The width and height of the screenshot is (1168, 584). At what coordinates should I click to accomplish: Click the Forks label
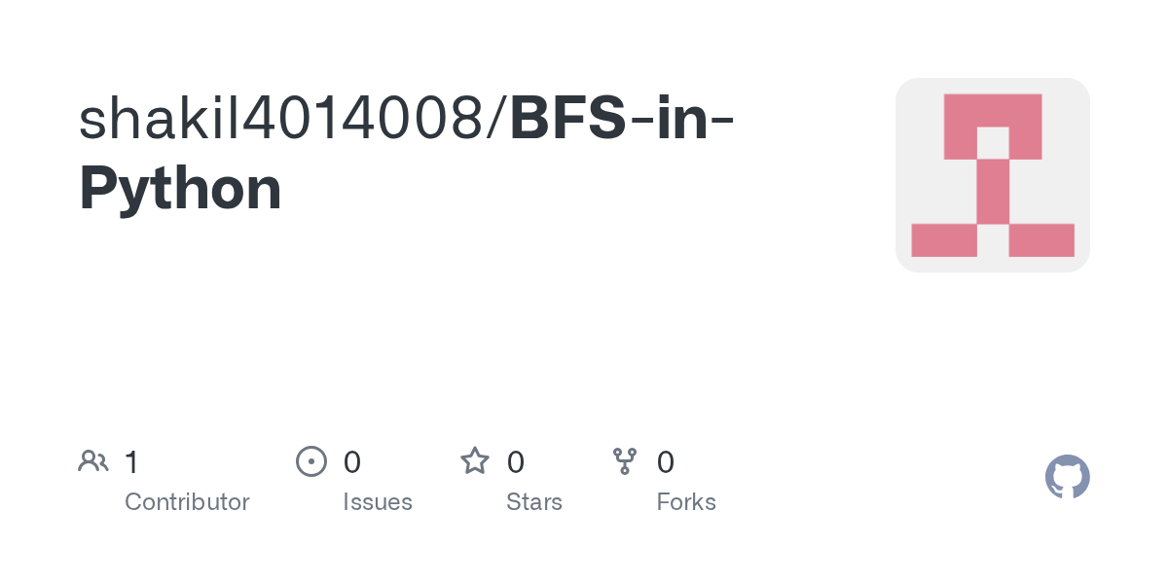click(686, 502)
